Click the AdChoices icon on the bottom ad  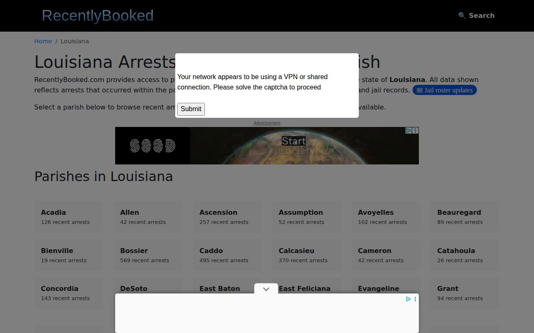(x=408, y=299)
